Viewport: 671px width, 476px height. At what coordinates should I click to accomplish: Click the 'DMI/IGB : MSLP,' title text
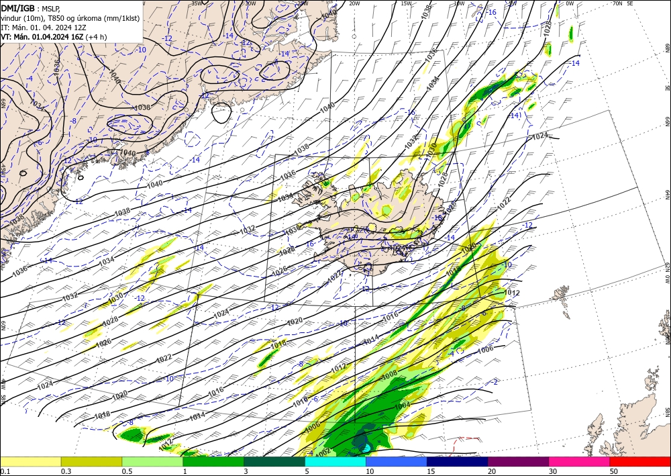(30, 8)
